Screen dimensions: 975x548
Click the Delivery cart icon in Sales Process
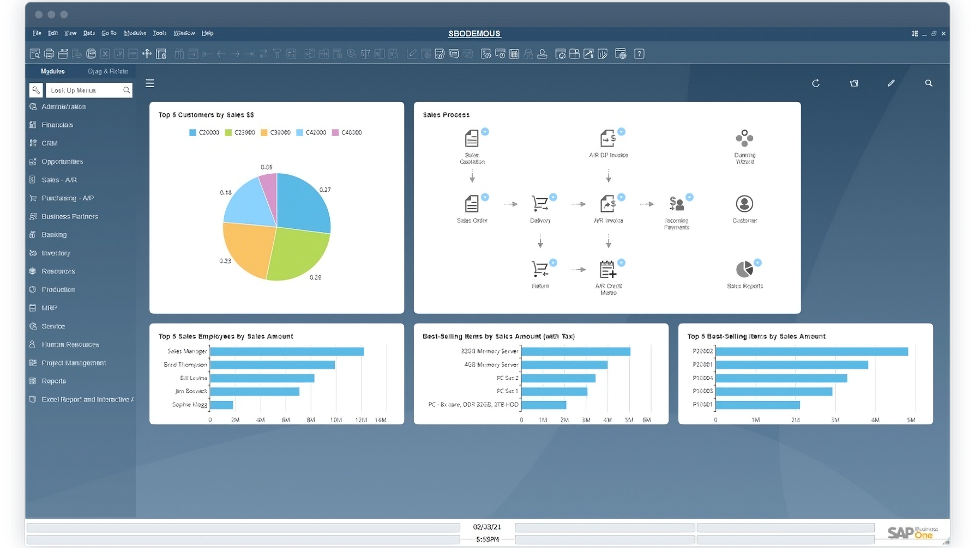coord(540,204)
